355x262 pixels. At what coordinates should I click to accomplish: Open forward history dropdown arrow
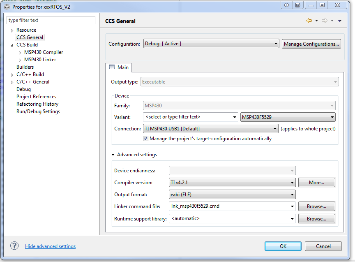(332, 21)
